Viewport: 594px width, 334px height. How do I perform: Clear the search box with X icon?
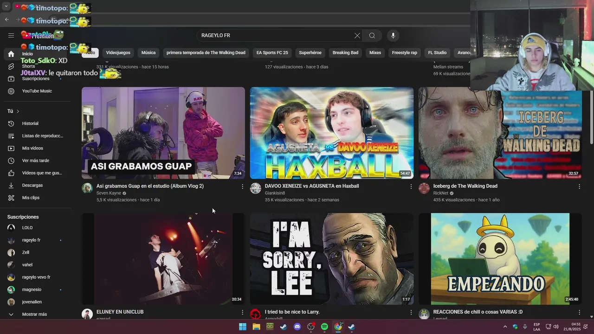point(357,35)
